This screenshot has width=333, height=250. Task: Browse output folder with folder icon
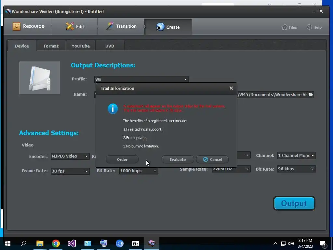[x=311, y=95]
